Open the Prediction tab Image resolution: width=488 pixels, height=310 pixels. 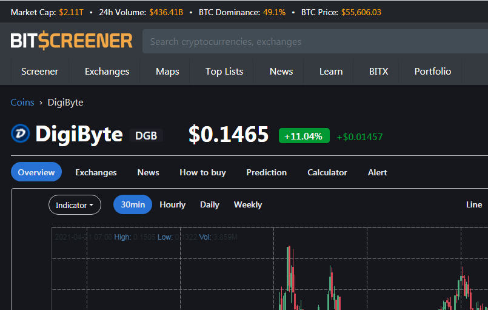(x=266, y=172)
